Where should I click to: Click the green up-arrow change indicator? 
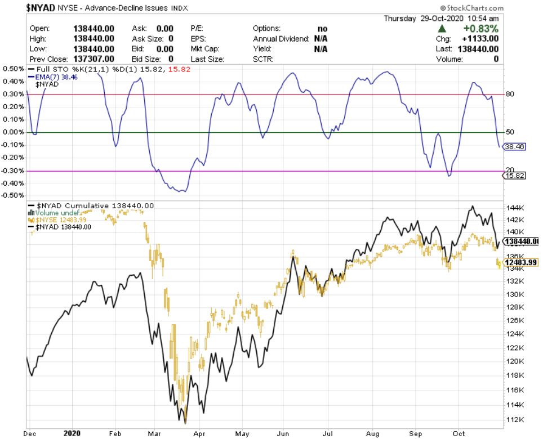coord(443,29)
